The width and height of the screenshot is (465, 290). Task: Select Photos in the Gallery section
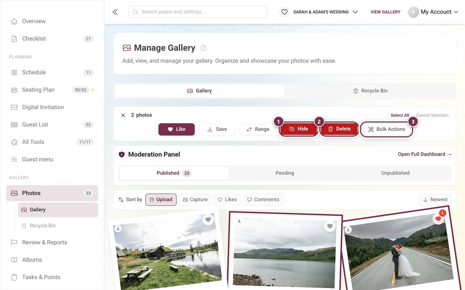click(x=52, y=193)
